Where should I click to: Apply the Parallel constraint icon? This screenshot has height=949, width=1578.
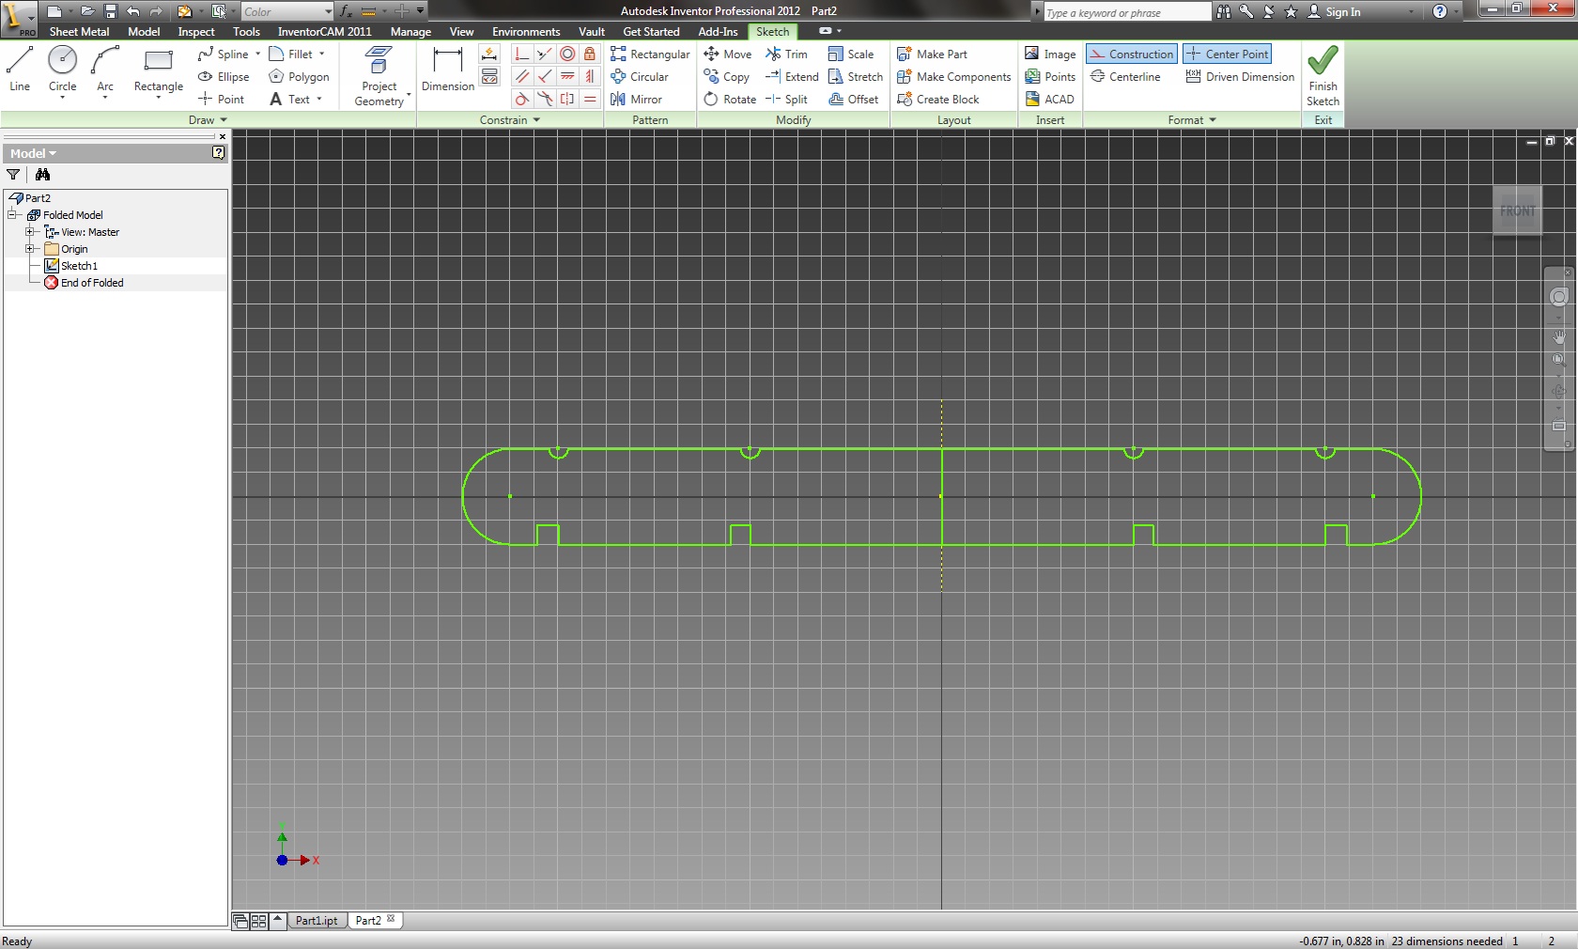[x=522, y=77]
